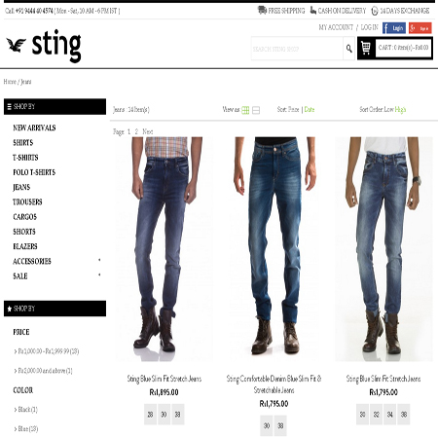Sign in with the Google Plus button

[x=420, y=28]
